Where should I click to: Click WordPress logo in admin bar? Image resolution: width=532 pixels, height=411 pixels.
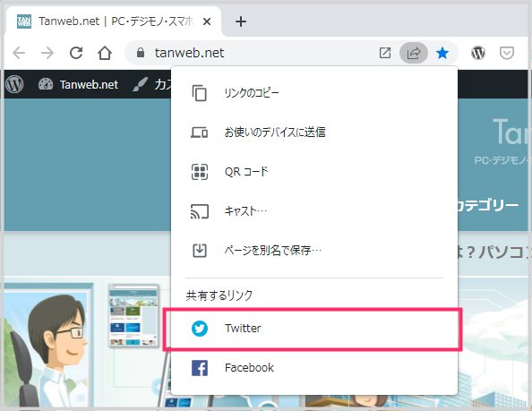pyautogui.click(x=14, y=84)
